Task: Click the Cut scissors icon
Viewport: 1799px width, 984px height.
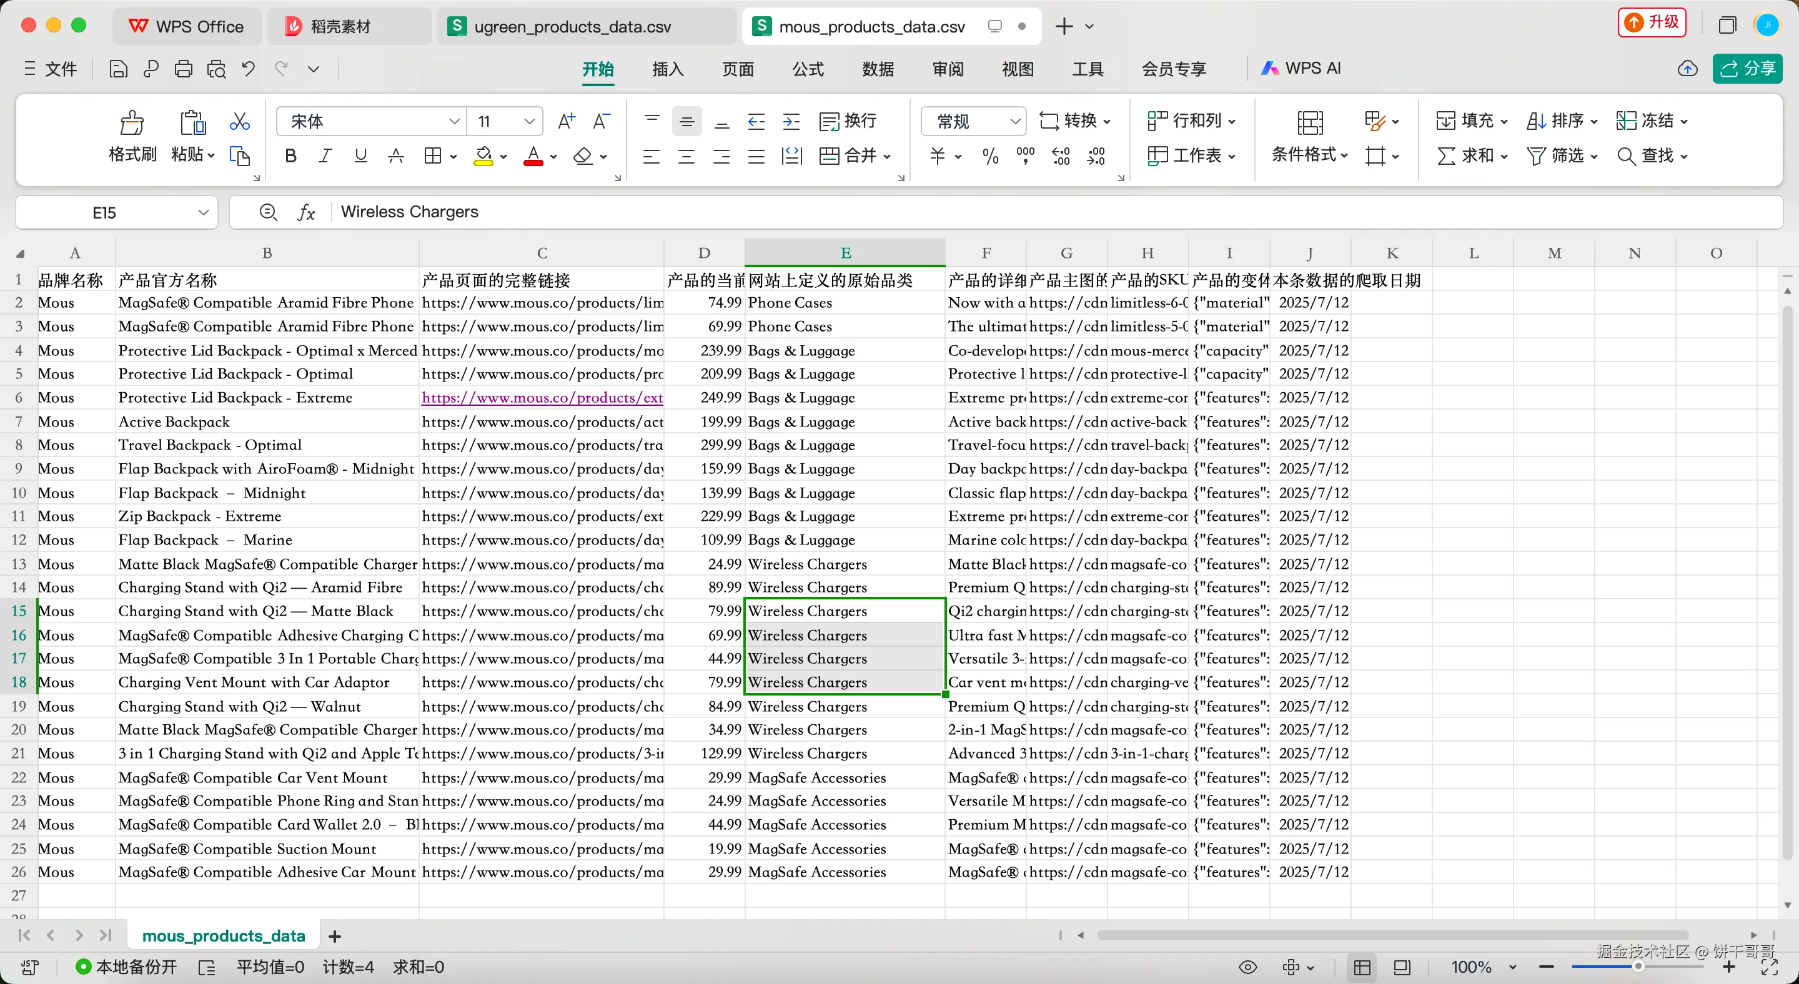Action: point(239,121)
